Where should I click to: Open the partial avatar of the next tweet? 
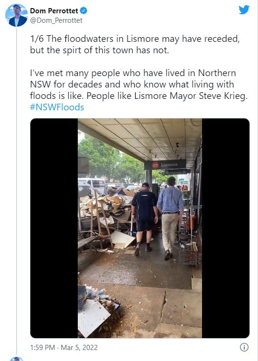tap(17, 359)
